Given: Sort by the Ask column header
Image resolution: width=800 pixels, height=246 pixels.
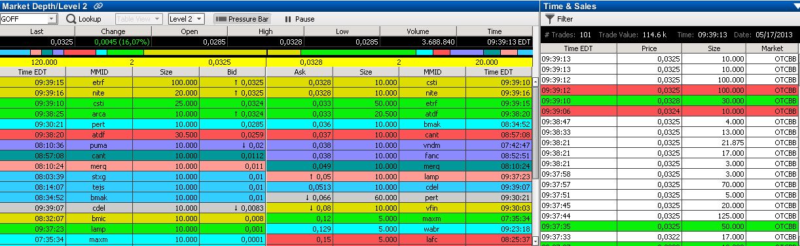Looking at the screenshot, I should 300,72.
